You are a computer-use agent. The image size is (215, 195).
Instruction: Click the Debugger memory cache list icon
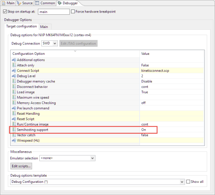[x=14, y=81]
